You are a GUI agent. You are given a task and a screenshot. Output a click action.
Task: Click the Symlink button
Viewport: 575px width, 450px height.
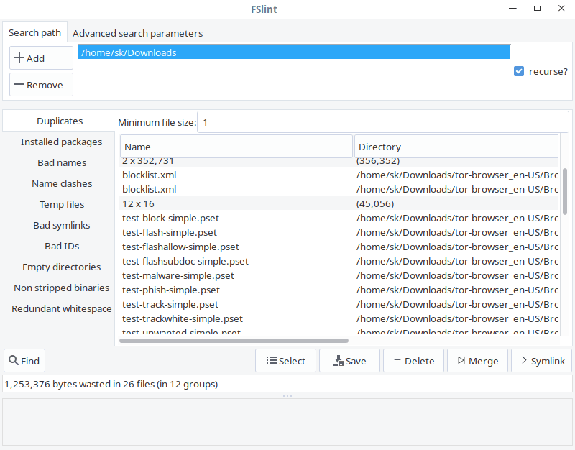point(541,361)
